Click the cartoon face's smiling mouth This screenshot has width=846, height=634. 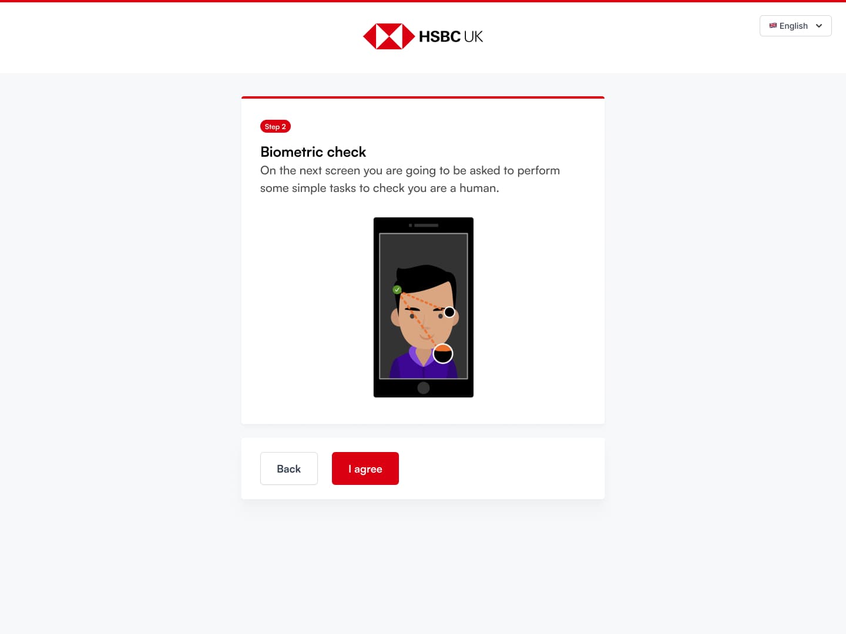click(x=426, y=336)
